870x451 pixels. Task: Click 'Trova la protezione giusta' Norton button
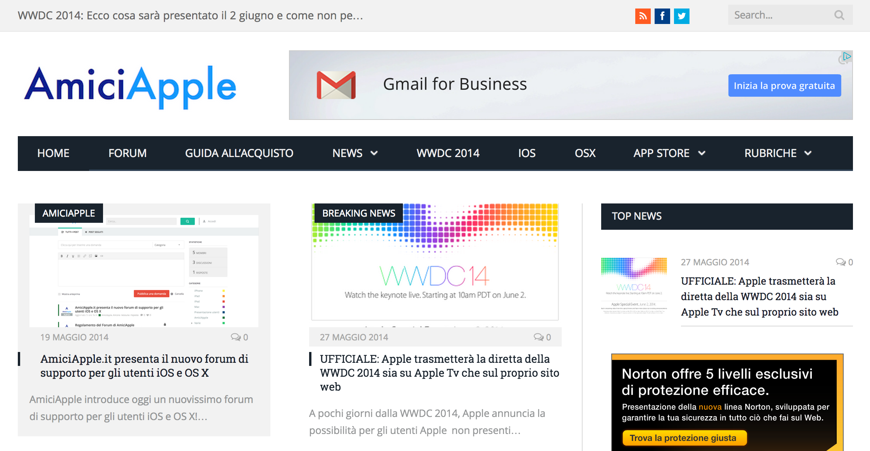[684, 438]
